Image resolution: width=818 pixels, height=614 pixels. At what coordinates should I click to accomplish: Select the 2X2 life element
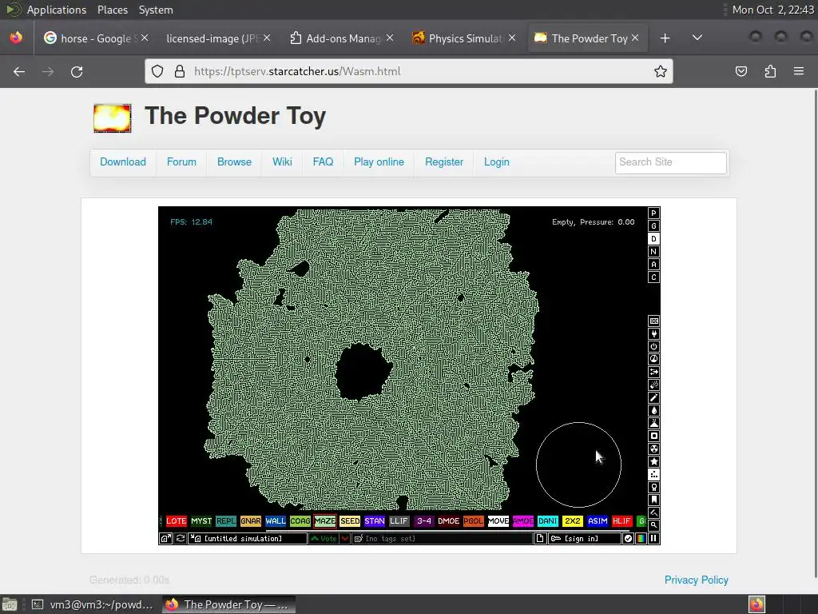pos(572,521)
